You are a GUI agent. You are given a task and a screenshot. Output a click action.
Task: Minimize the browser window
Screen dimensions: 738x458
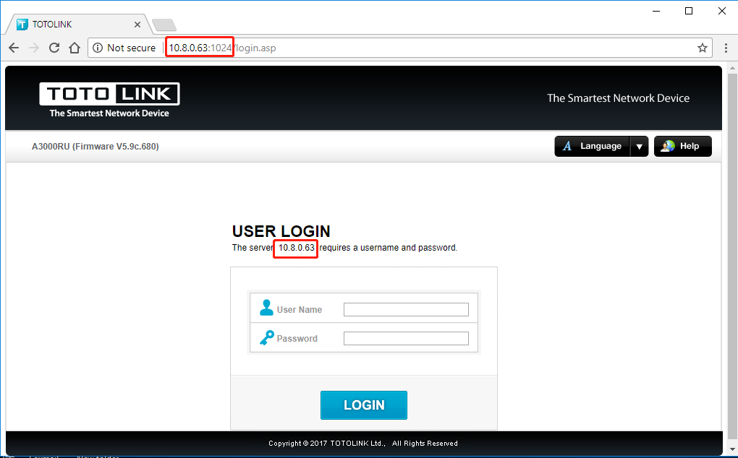coord(656,11)
